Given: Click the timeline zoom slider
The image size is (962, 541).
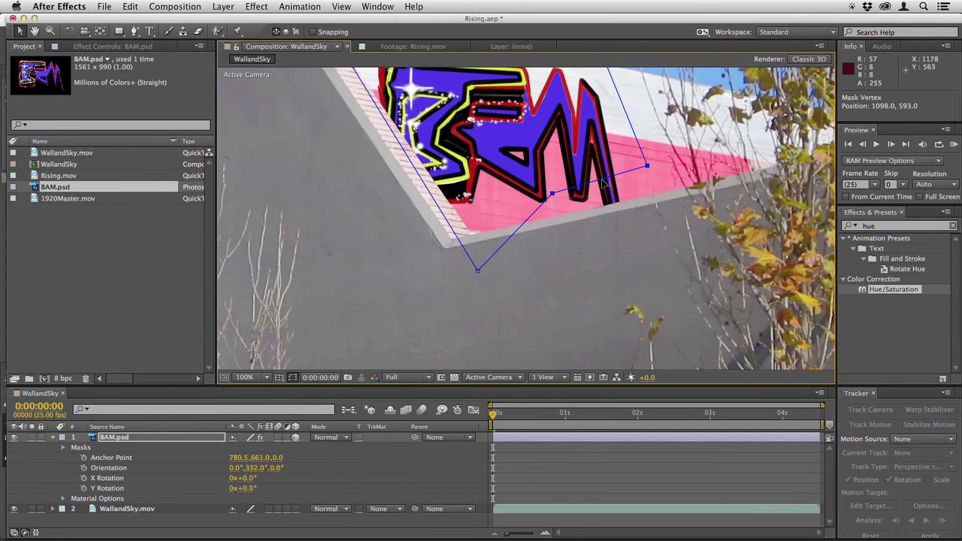Looking at the screenshot, I should pos(519,533).
